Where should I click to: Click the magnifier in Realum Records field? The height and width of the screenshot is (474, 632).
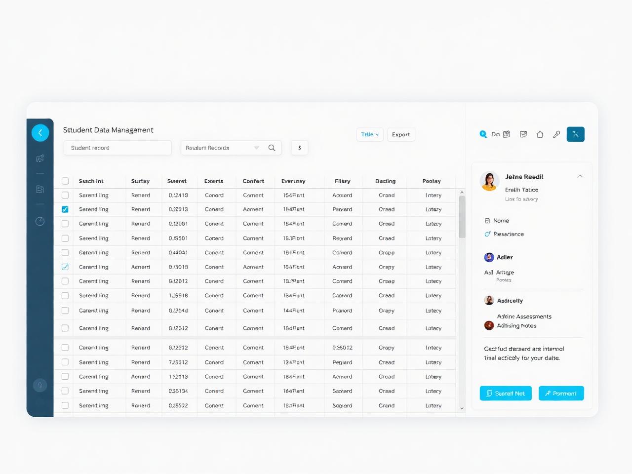coord(272,148)
